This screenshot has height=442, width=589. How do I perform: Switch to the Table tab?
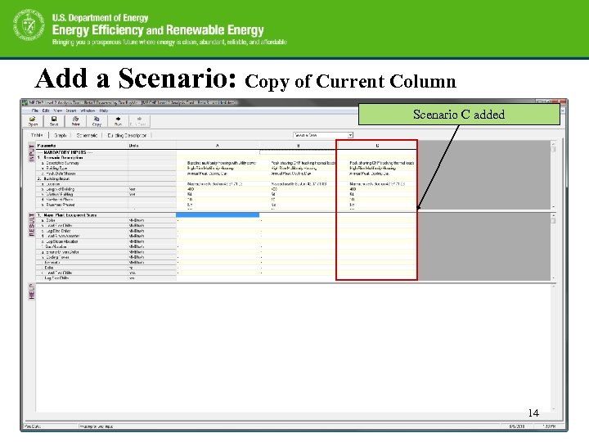click(37, 135)
